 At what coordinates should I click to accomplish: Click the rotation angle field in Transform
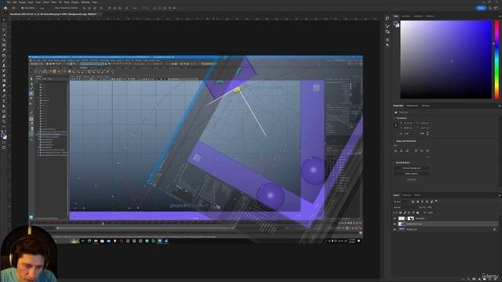coord(408,134)
